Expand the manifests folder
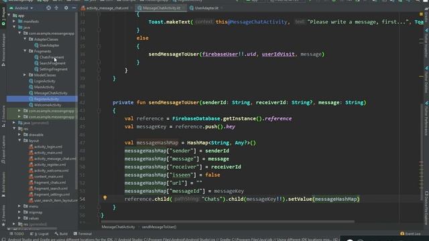 (14, 21)
